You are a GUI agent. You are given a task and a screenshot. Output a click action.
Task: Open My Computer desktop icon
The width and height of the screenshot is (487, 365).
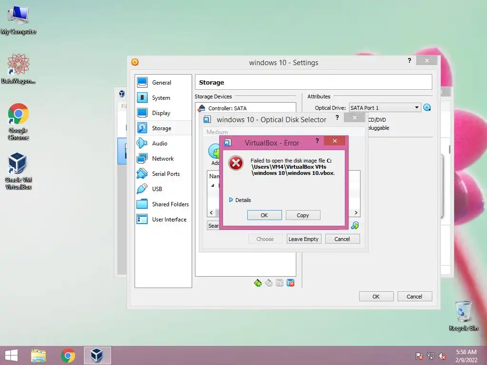19,20
